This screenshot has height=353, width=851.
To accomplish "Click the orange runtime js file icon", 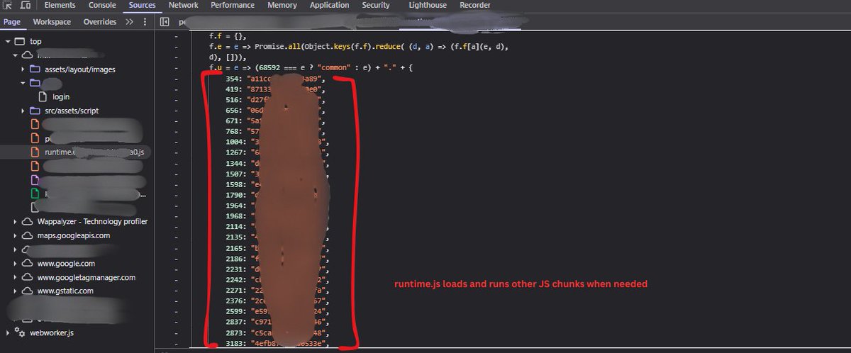I will 35,152.
